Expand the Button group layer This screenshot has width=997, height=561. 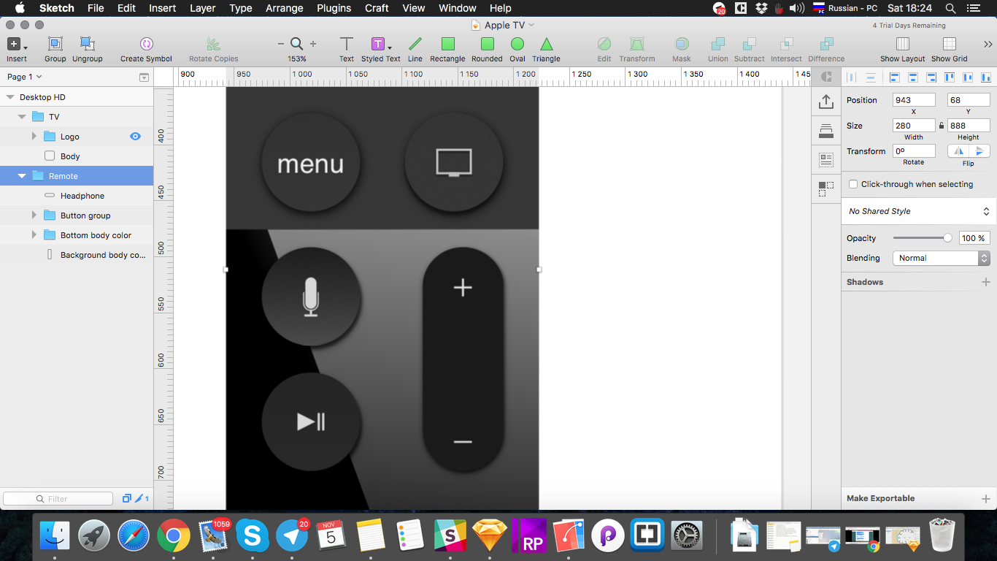click(34, 215)
